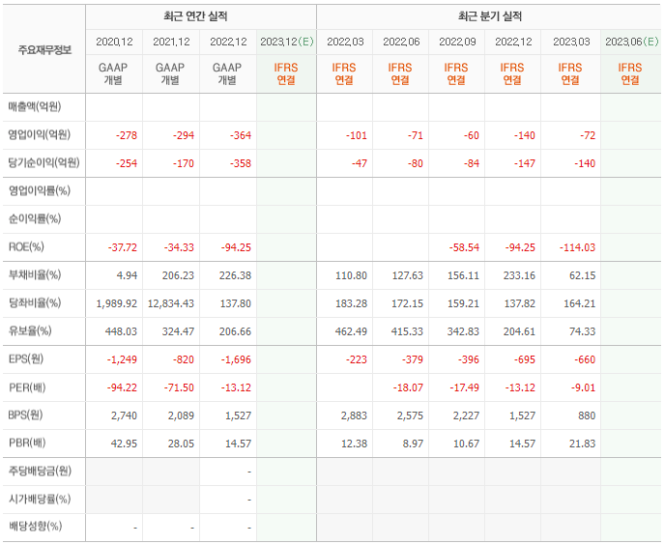Image resolution: width=664 pixels, height=544 pixels.
Task: Click BPS value 2,883
Action: click(354, 415)
